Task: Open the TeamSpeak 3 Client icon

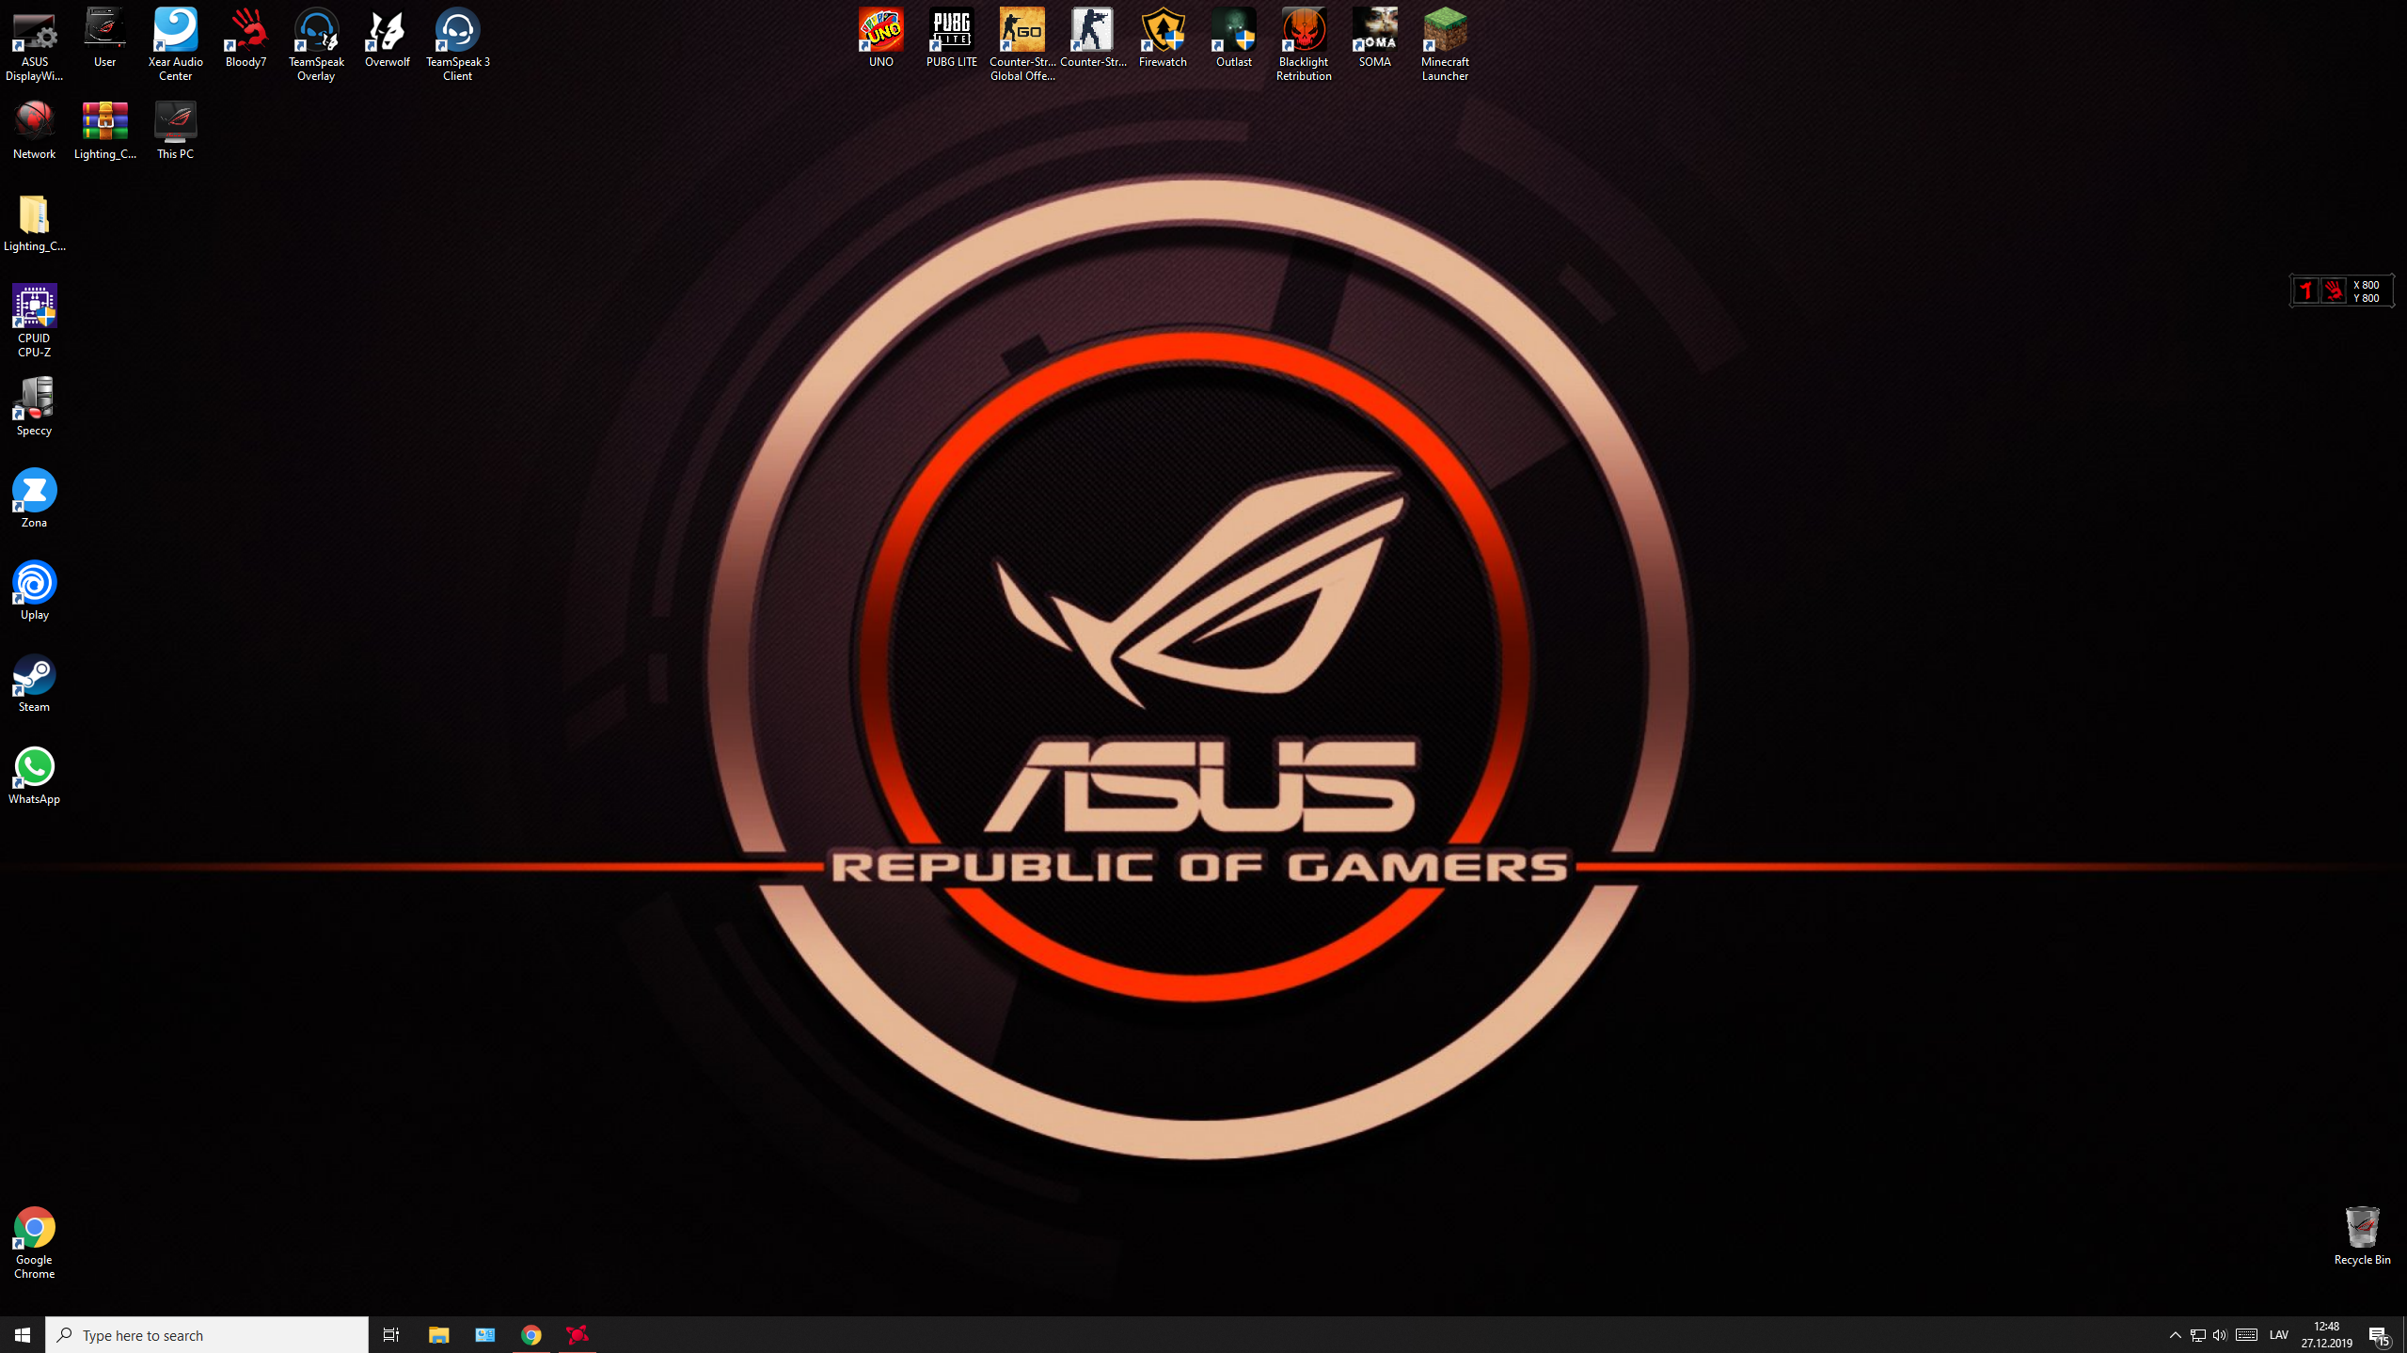Action: tap(457, 44)
